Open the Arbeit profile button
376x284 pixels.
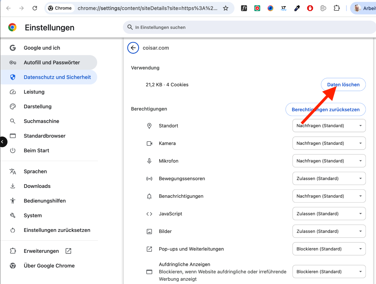tap(364, 8)
